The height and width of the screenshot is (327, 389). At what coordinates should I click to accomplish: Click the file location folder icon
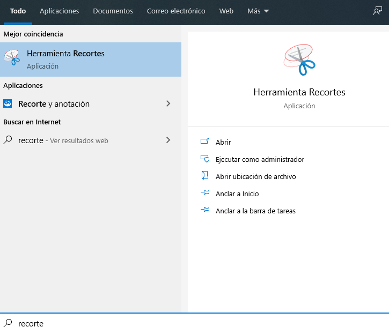[x=204, y=175]
